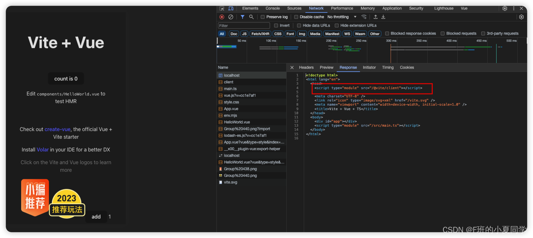
Task: Select the client request row
Action: click(252, 82)
